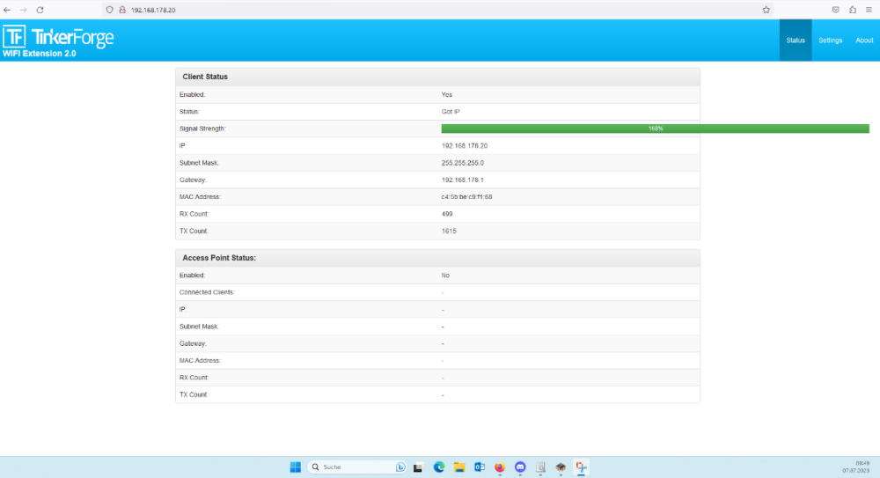
Task: Switch to Firefox in the taskbar
Action: 500,467
